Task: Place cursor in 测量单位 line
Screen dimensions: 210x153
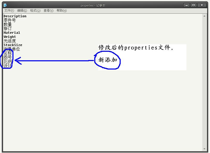Action: 12,49
